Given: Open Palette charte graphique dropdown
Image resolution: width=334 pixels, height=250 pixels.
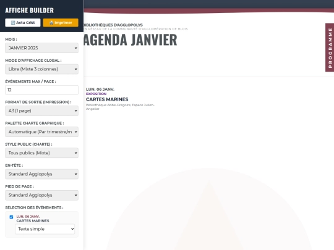Looking at the screenshot, I should [42, 132].
